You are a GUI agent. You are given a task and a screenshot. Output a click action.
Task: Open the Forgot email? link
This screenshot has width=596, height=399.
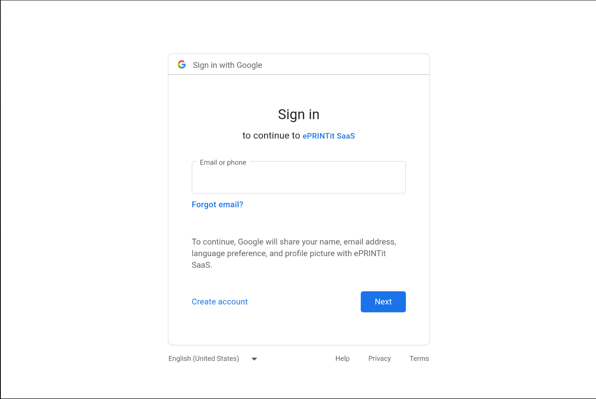217,205
